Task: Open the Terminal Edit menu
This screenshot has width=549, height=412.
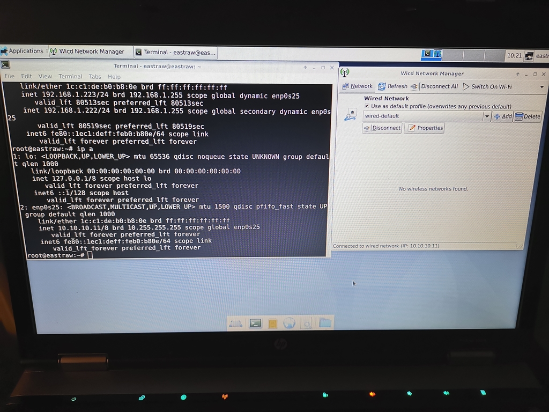Action: (x=26, y=76)
